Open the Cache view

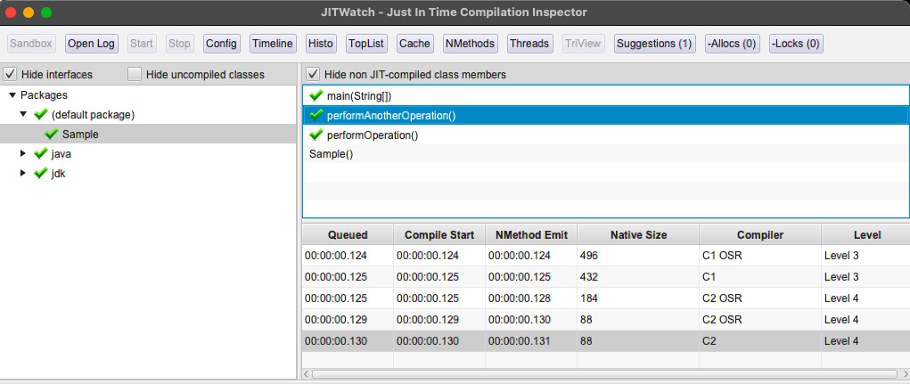pyautogui.click(x=415, y=44)
